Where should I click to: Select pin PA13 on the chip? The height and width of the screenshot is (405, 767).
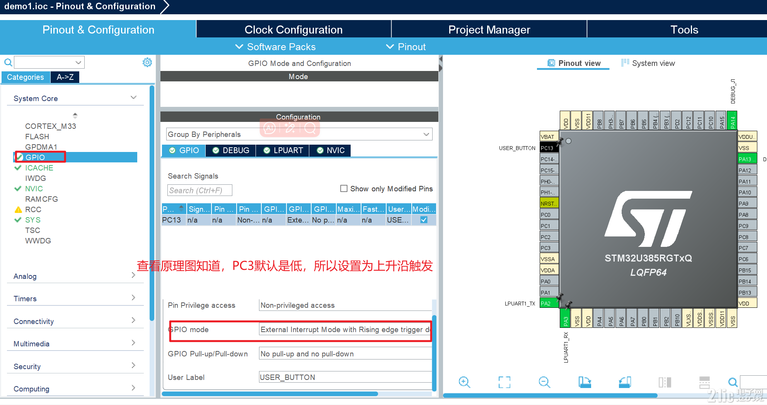pyautogui.click(x=747, y=159)
